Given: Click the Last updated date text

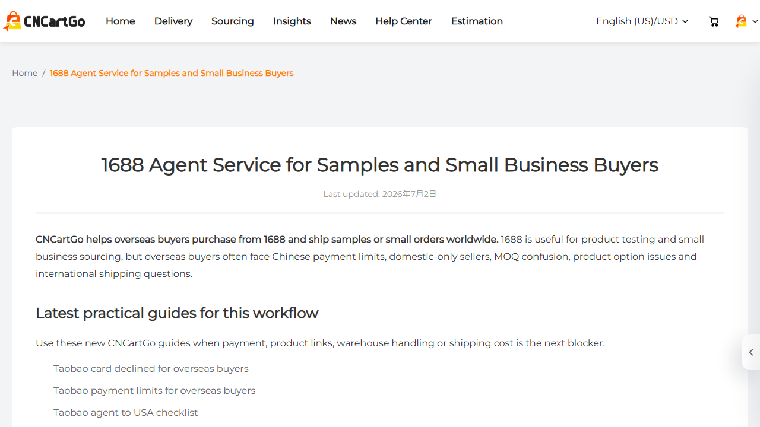Looking at the screenshot, I should click(x=380, y=194).
